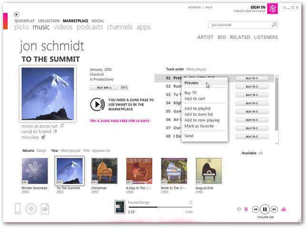Screen dimensions: 307x228
Task: Click CREATE NEW ACCOUNT link
Action: (249, 11)
